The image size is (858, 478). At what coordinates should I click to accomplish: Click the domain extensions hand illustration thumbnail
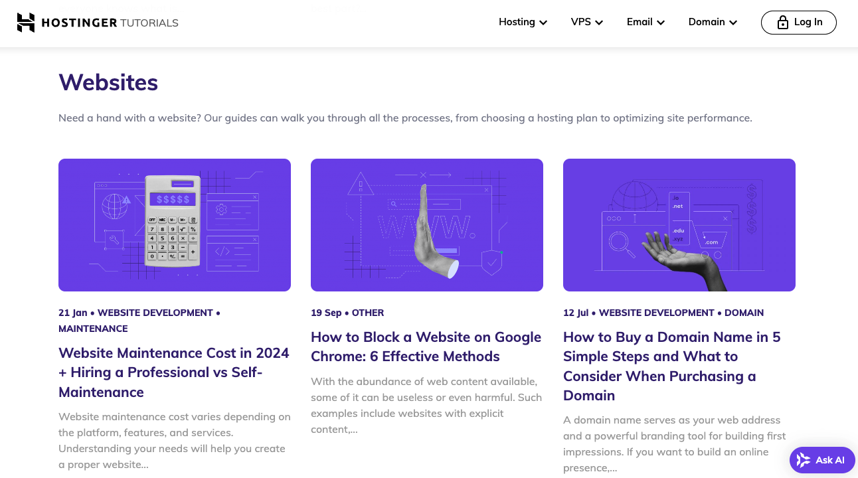coord(679,224)
